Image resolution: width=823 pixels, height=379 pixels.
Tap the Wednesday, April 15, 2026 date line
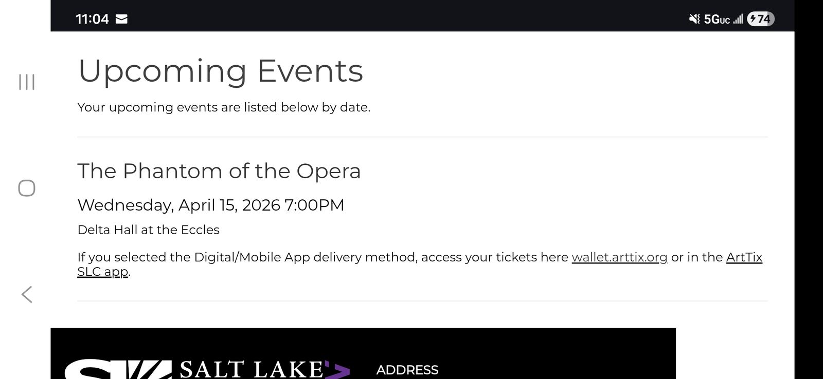click(210, 205)
